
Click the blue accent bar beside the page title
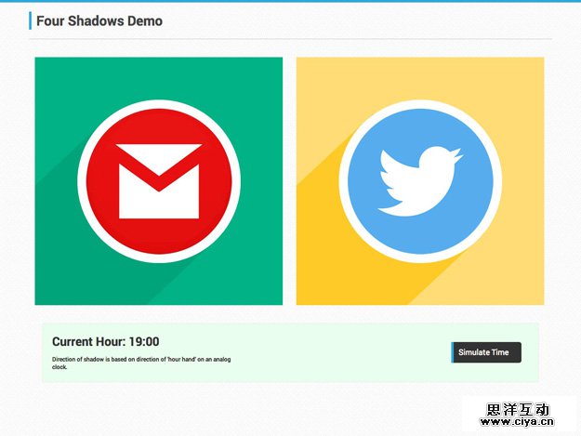coord(31,20)
